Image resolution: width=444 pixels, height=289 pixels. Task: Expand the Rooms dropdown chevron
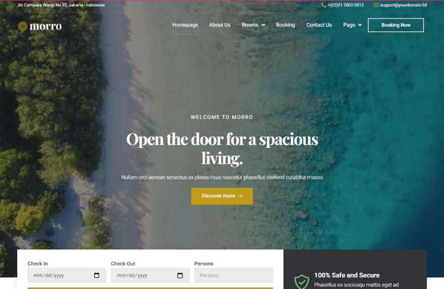point(263,25)
